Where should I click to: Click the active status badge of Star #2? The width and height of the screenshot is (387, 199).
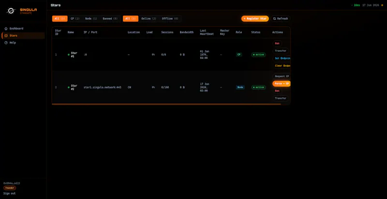point(258,87)
